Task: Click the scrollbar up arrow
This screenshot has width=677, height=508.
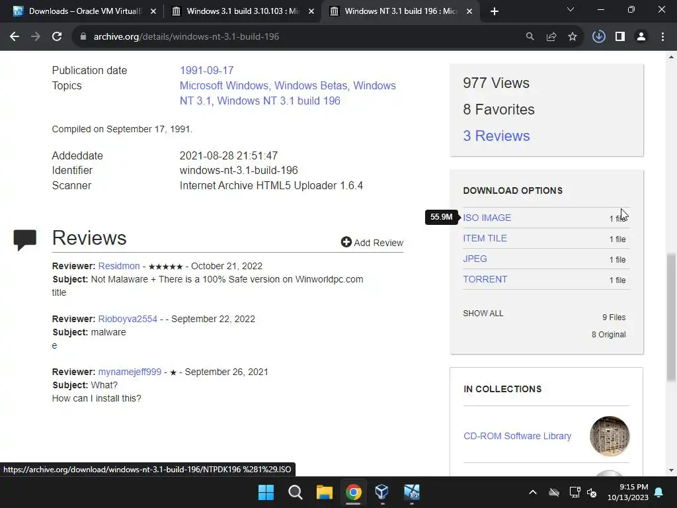Action: (671, 57)
